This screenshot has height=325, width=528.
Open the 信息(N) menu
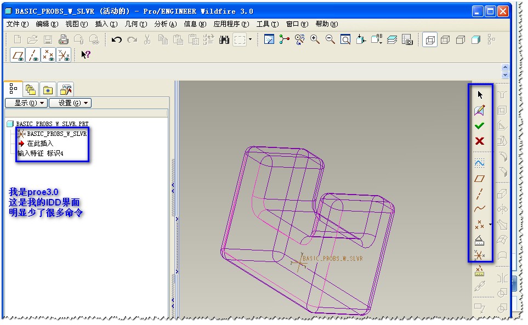point(195,24)
